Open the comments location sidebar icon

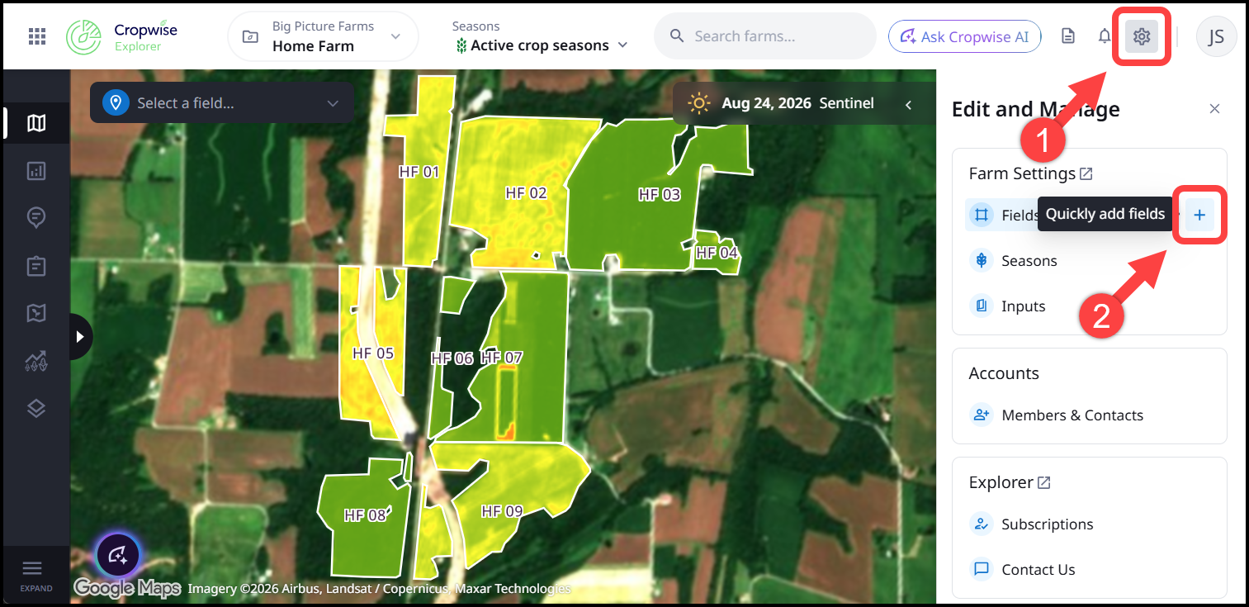point(36,218)
